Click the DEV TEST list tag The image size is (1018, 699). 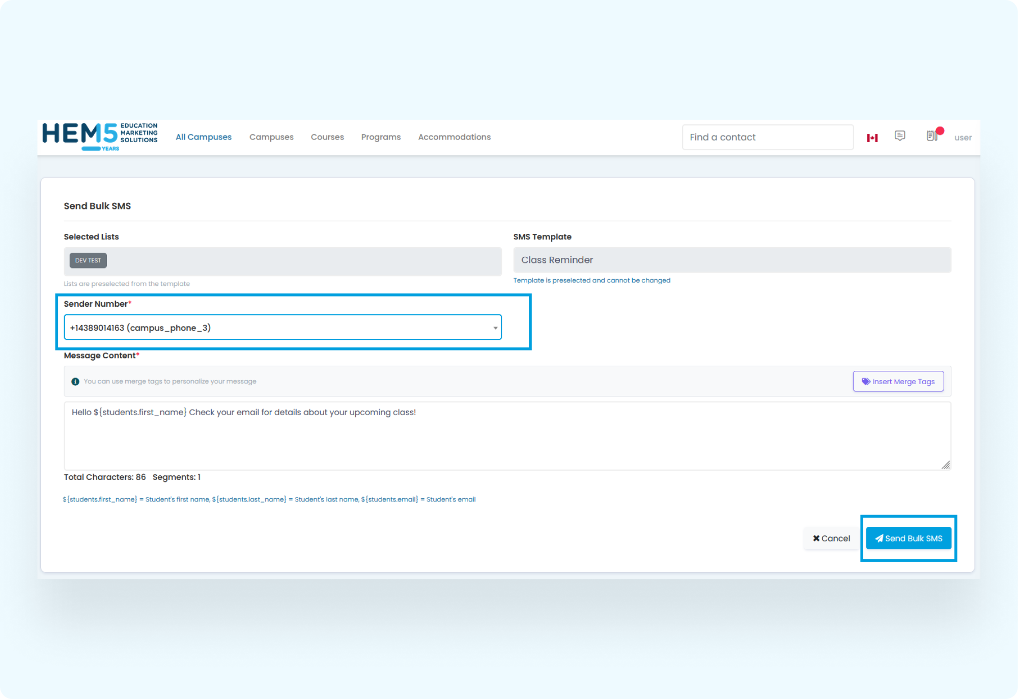coord(88,260)
